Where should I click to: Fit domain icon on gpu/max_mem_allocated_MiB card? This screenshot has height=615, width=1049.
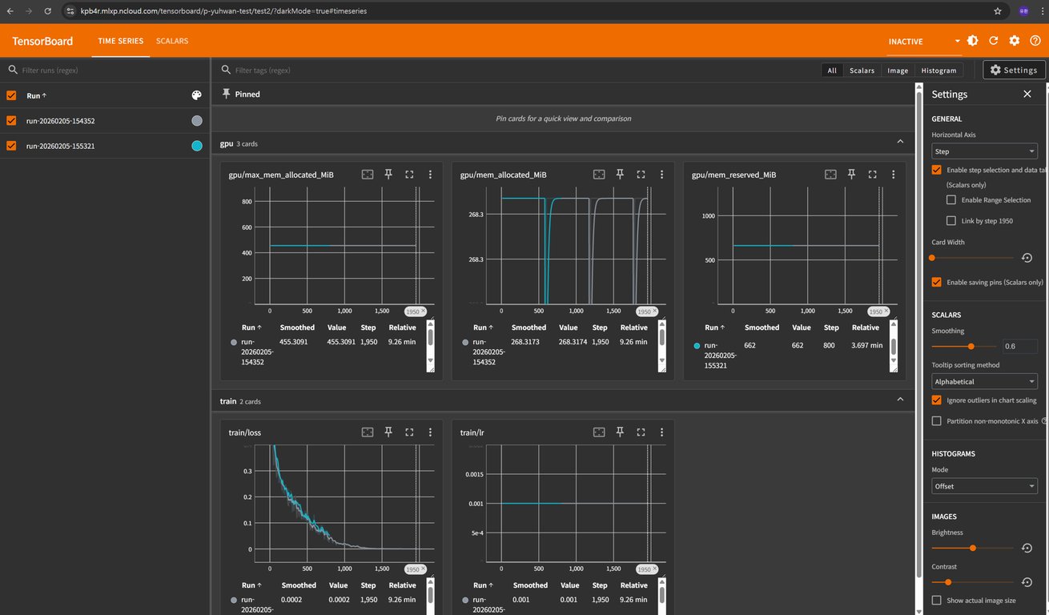point(368,175)
